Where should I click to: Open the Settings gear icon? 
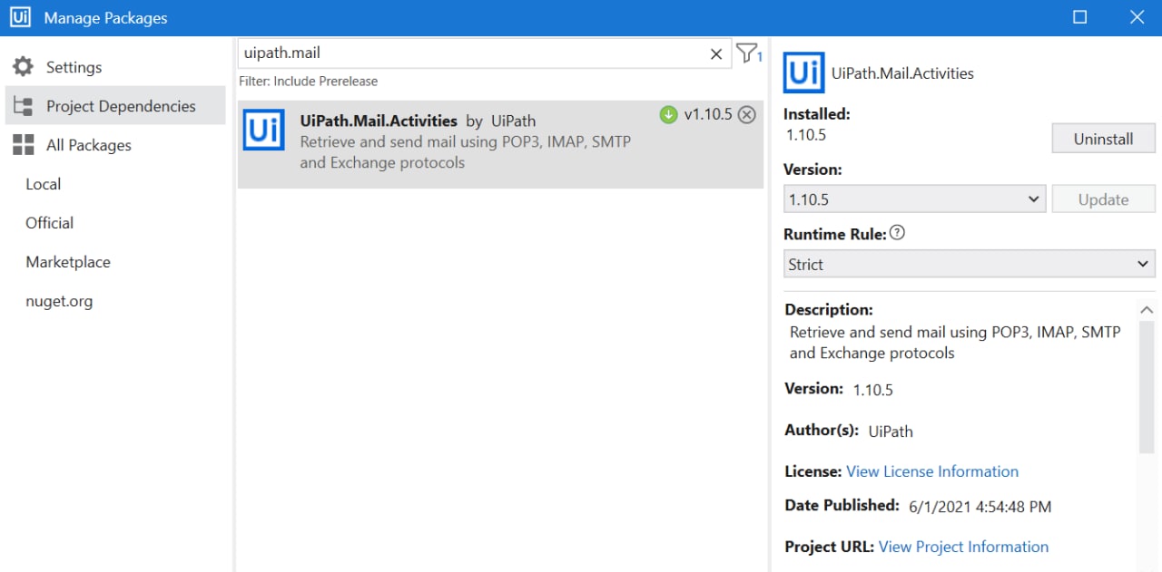point(23,67)
